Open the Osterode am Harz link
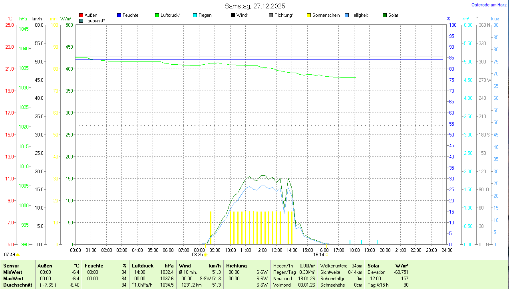 pyautogui.click(x=489, y=5)
